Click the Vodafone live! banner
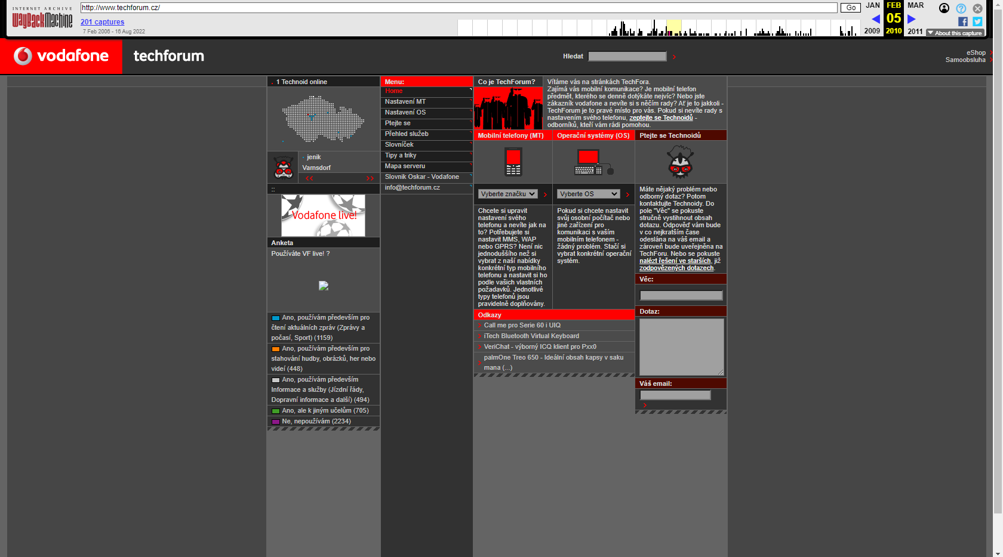The image size is (1003, 557). coord(323,215)
